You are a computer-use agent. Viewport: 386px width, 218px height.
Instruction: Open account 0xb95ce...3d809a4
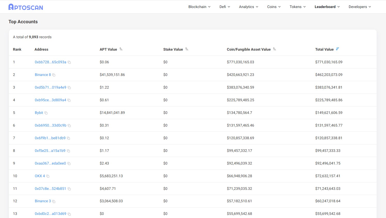point(50,100)
